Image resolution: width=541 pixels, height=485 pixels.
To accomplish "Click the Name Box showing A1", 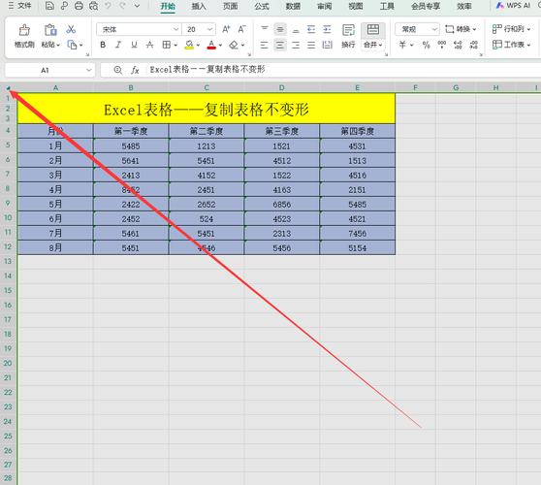I will pyautogui.click(x=49, y=70).
